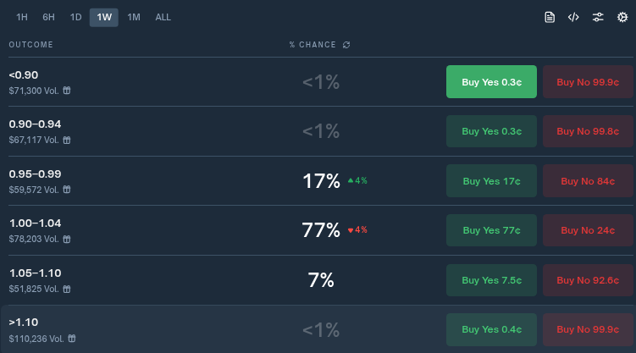Click refresh icon next to % Chance

point(346,45)
